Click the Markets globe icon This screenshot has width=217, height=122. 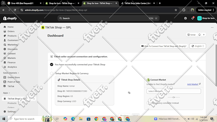[x=5, y=58]
